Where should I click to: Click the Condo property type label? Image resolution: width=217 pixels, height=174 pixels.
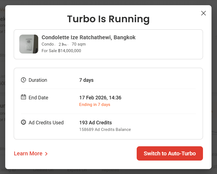point(48,44)
